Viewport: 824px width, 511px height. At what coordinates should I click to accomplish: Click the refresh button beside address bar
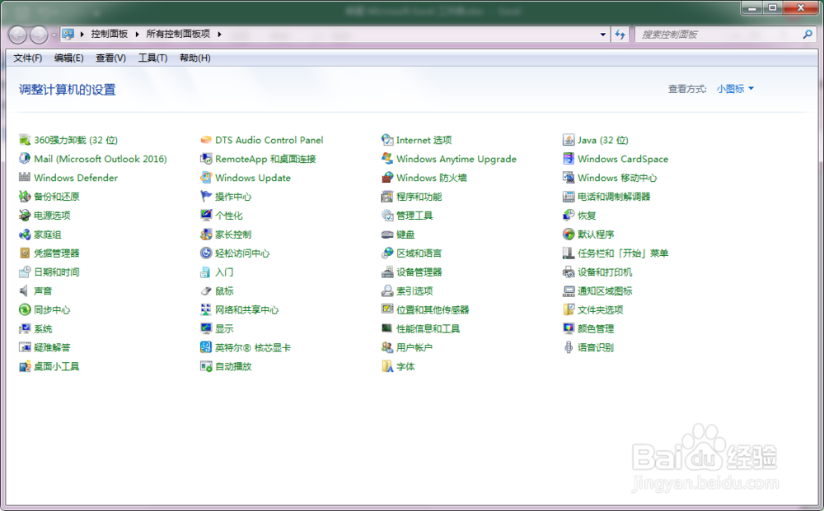[620, 35]
